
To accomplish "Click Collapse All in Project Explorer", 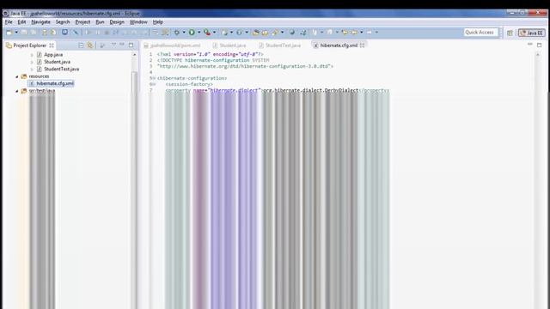I will 81,45.
